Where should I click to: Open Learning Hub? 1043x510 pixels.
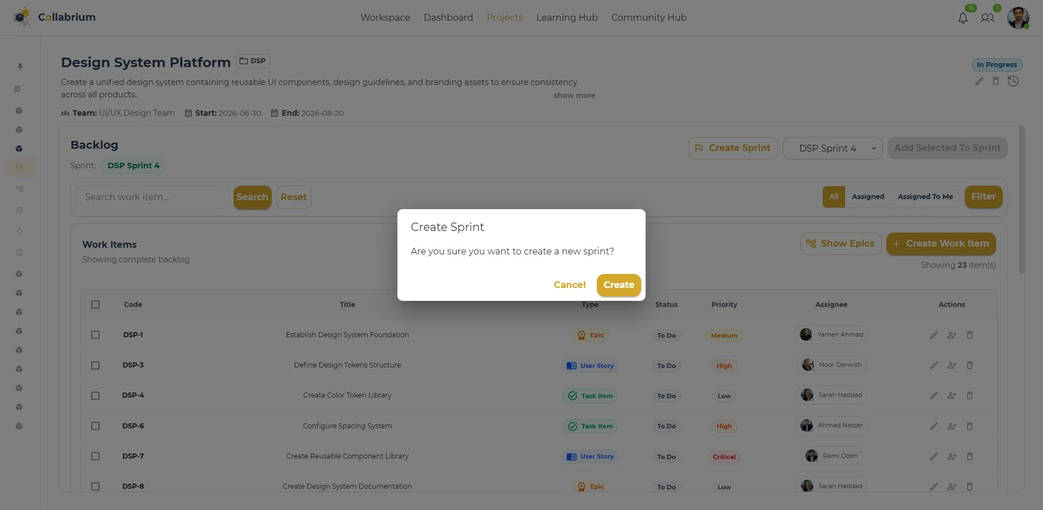(x=567, y=17)
